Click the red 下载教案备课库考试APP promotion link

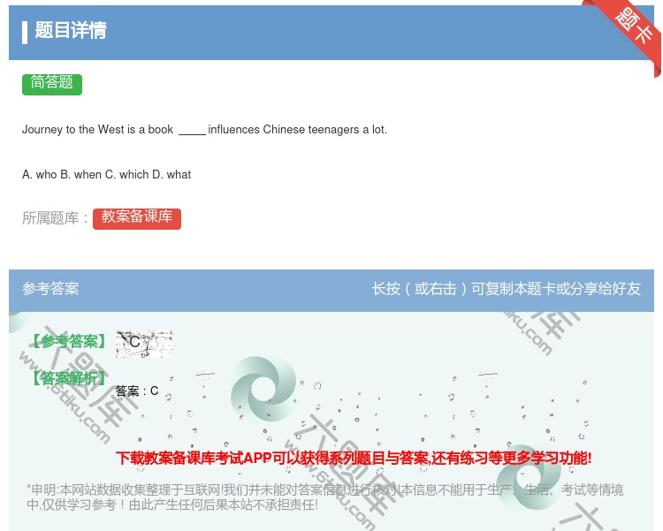tap(354, 458)
